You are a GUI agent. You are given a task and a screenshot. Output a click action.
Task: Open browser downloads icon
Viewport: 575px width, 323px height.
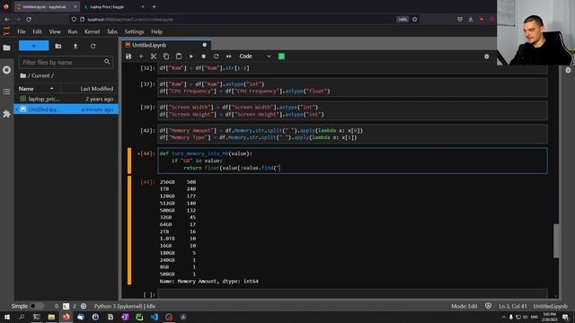[x=471, y=20]
